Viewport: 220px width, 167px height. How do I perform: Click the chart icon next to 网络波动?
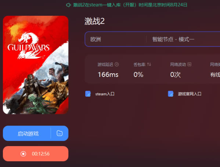tap(190, 64)
